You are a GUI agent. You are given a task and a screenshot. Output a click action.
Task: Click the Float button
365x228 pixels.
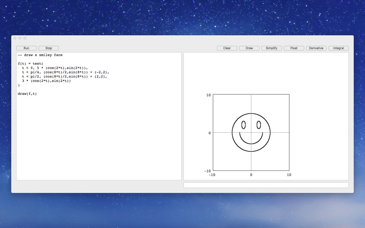coord(294,48)
